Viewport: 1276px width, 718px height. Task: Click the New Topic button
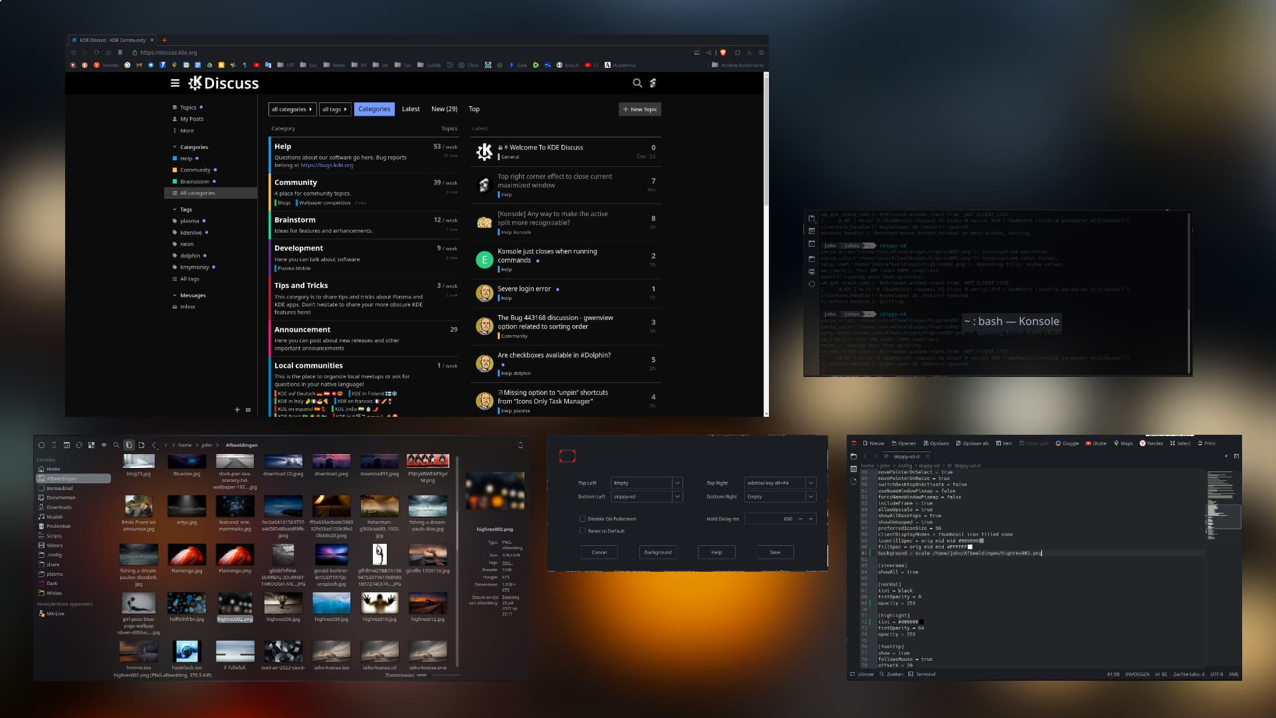click(x=640, y=109)
